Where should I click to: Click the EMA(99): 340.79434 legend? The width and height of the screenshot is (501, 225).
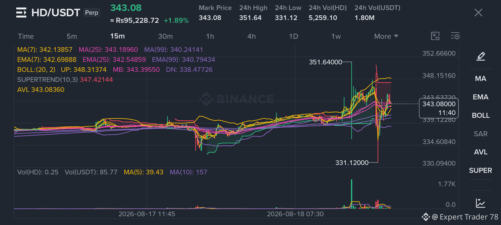[183, 60]
